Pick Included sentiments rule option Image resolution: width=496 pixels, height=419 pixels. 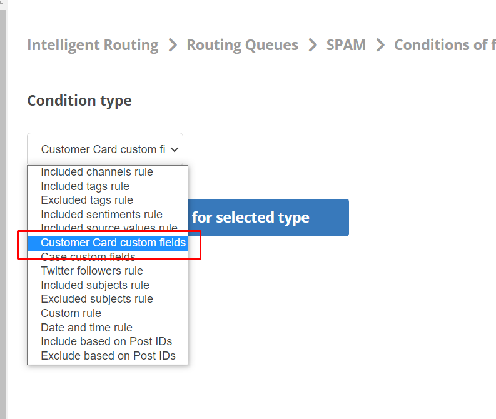(x=108, y=215)
